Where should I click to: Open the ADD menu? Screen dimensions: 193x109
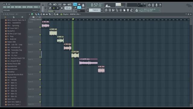point(12,7)
